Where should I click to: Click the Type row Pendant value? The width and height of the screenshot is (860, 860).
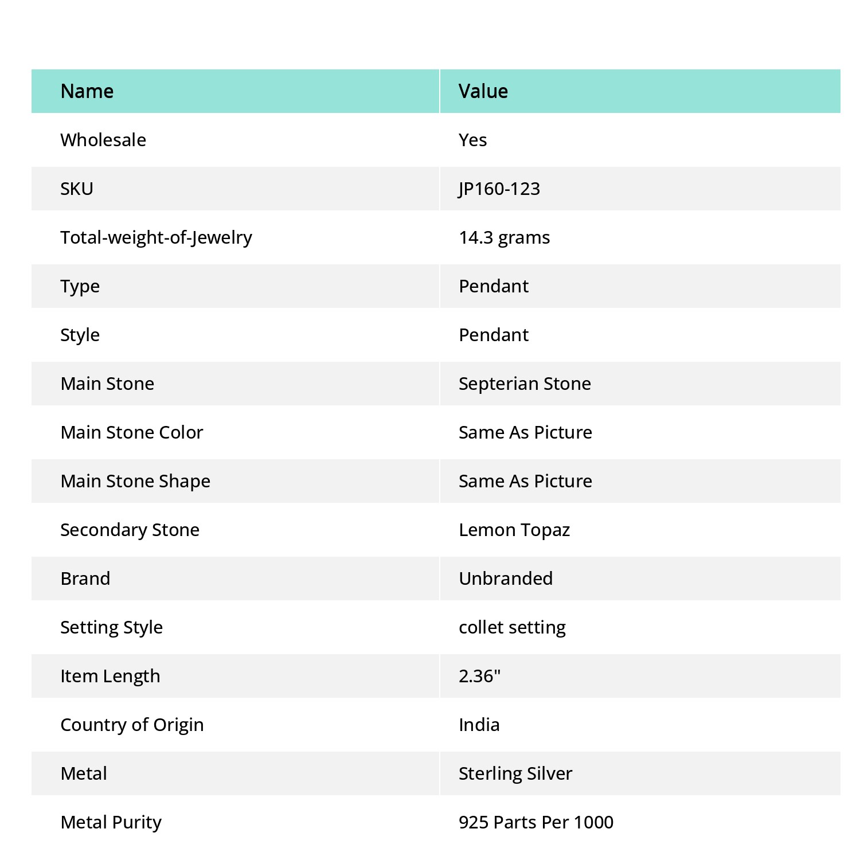494,286
